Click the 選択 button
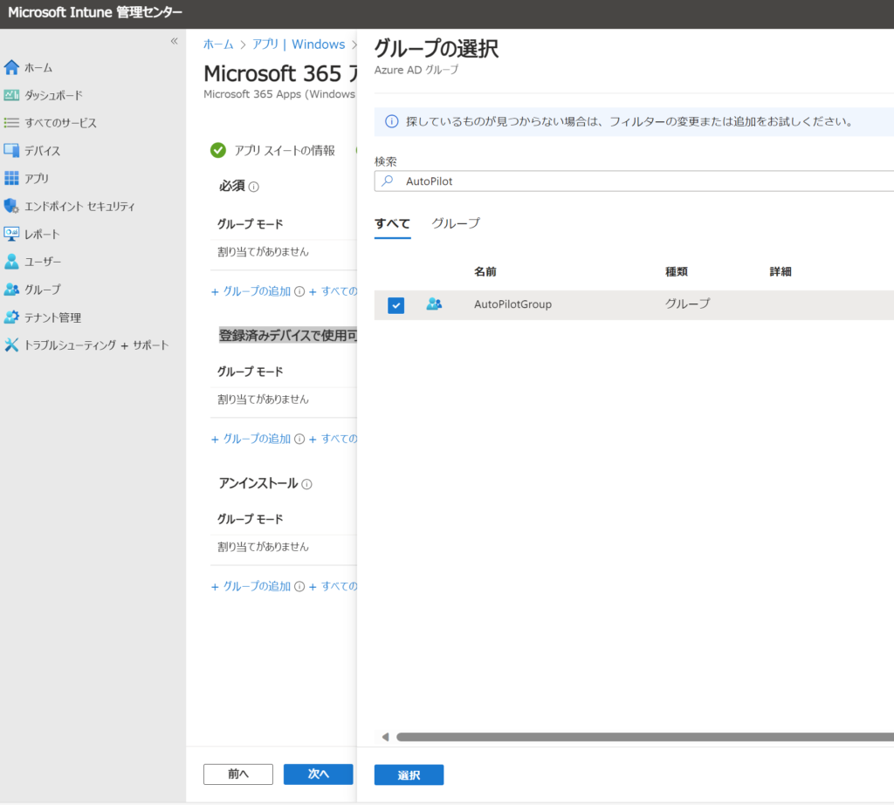 pyautogui.click(x=409, y=774)
